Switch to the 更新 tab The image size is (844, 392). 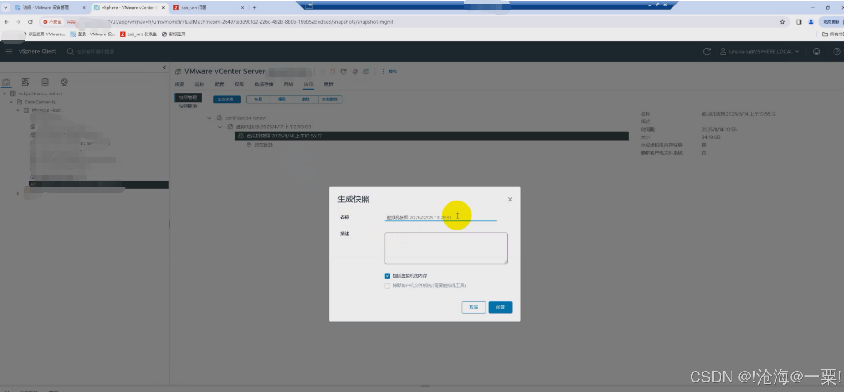329,84
